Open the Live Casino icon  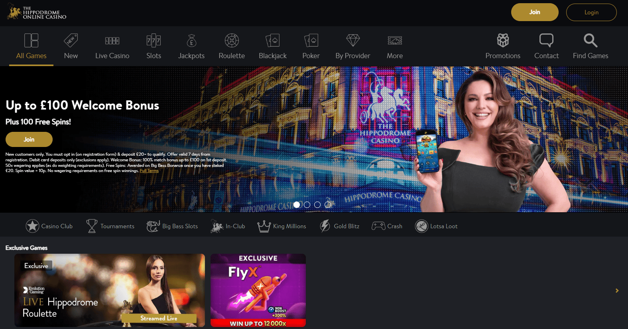click(112, 40)
